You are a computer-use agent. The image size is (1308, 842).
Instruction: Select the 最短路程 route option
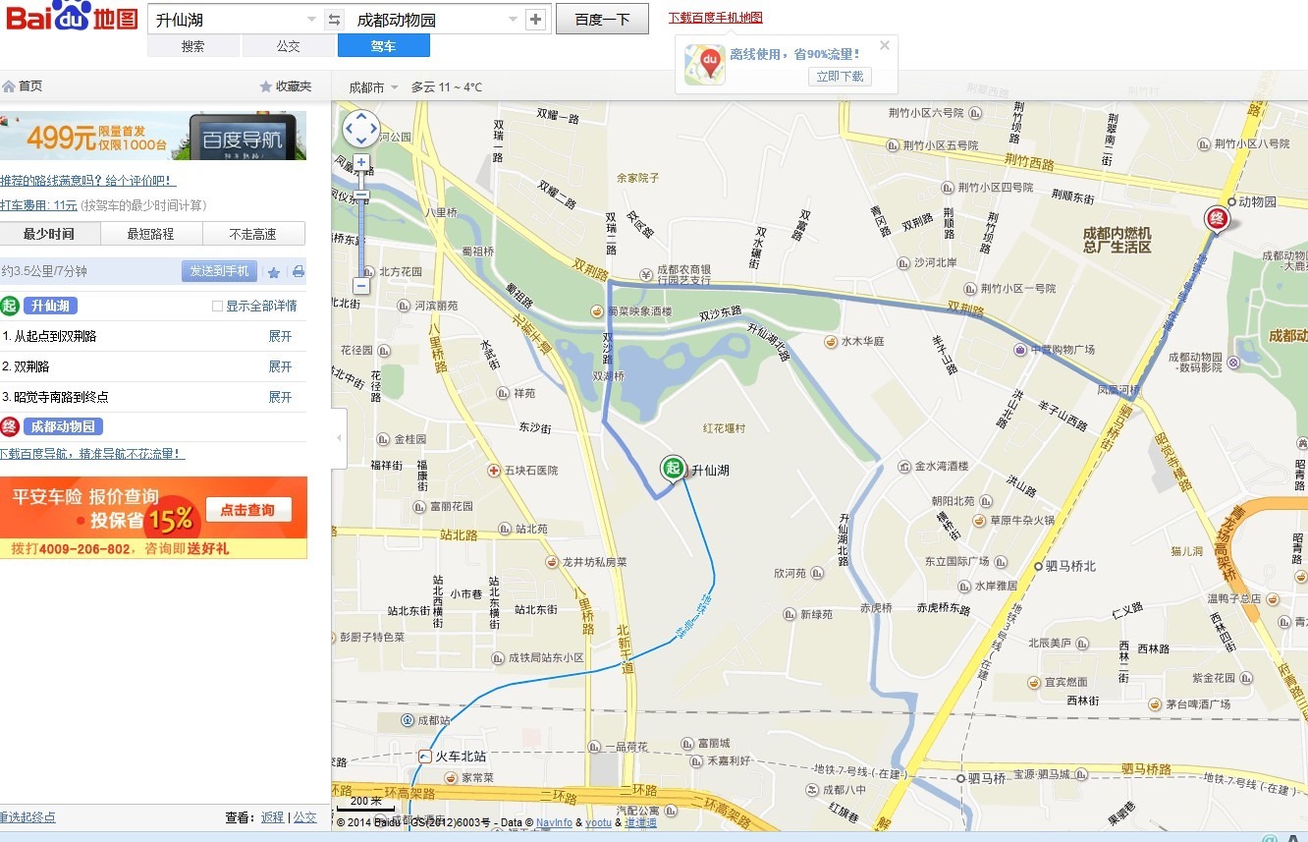pyautogui.click(x=151, y=234)
